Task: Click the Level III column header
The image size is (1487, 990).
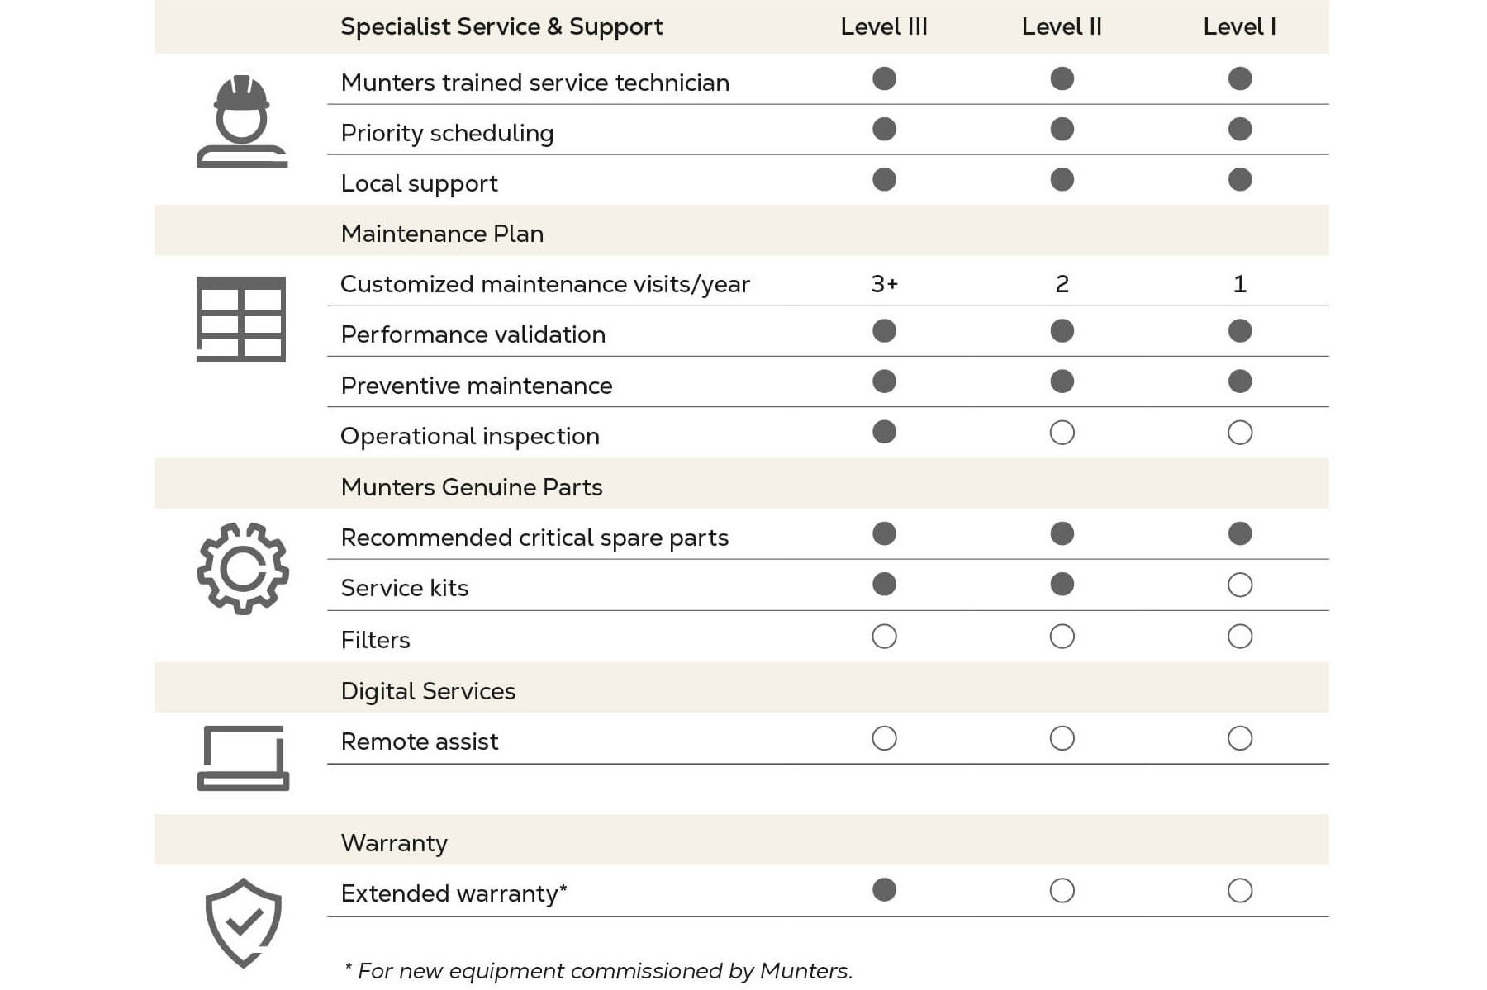Action: click(x=884, y=27)
